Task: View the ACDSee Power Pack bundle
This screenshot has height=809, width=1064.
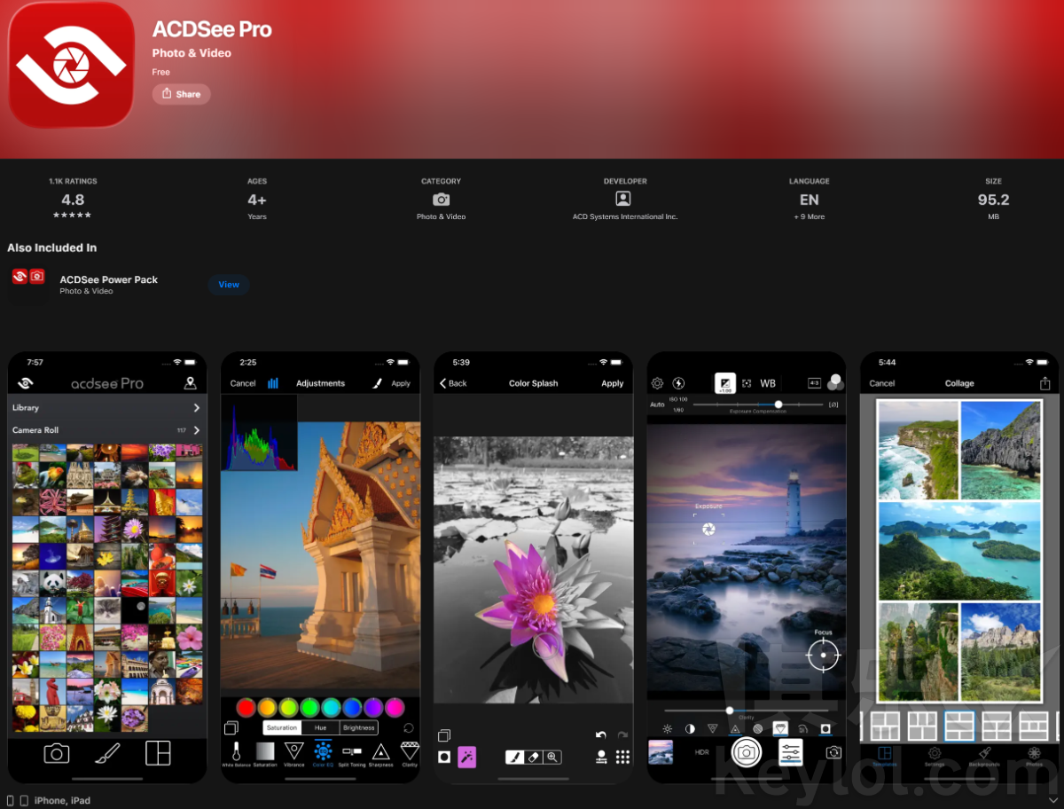Action: 229,285
